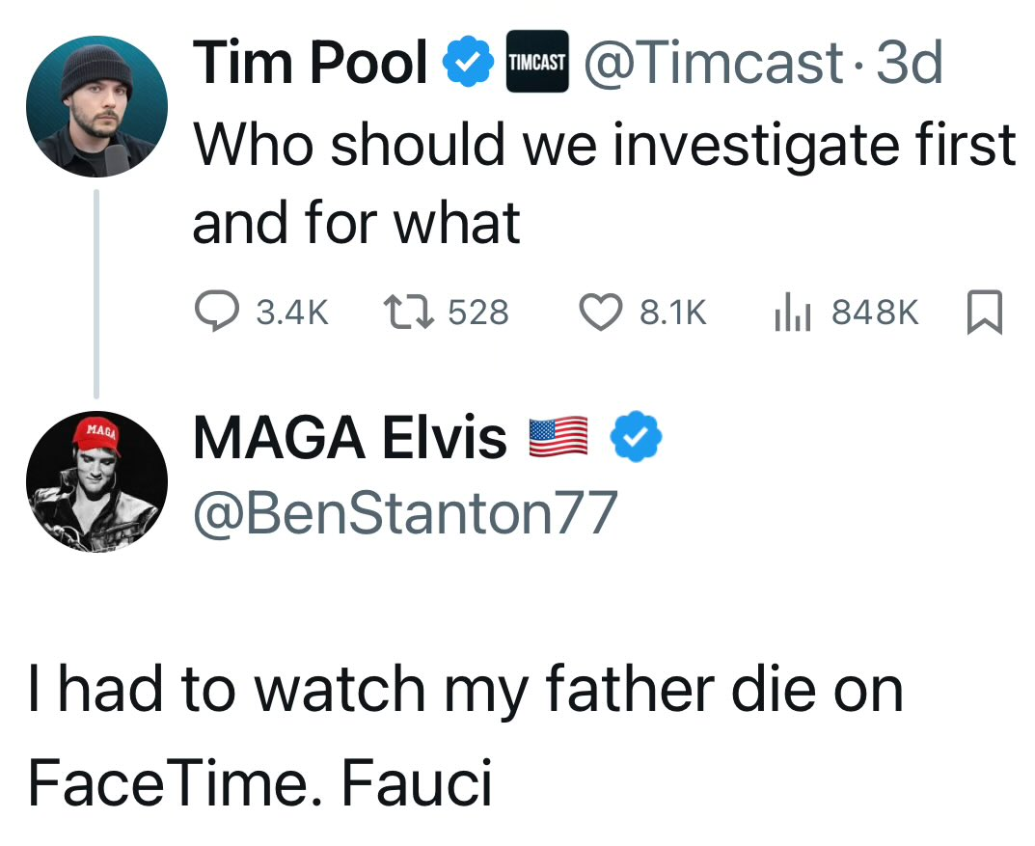This screenshot has height=846, width=1035.
Task: Bookmark the tweet using the bookmark icon
Action: [985, 311]
